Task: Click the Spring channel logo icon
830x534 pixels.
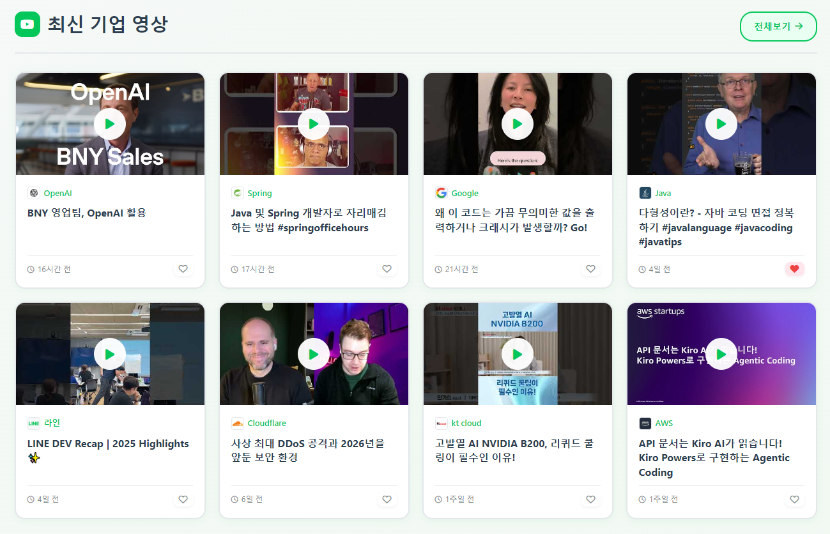Action: coord(238,193)
